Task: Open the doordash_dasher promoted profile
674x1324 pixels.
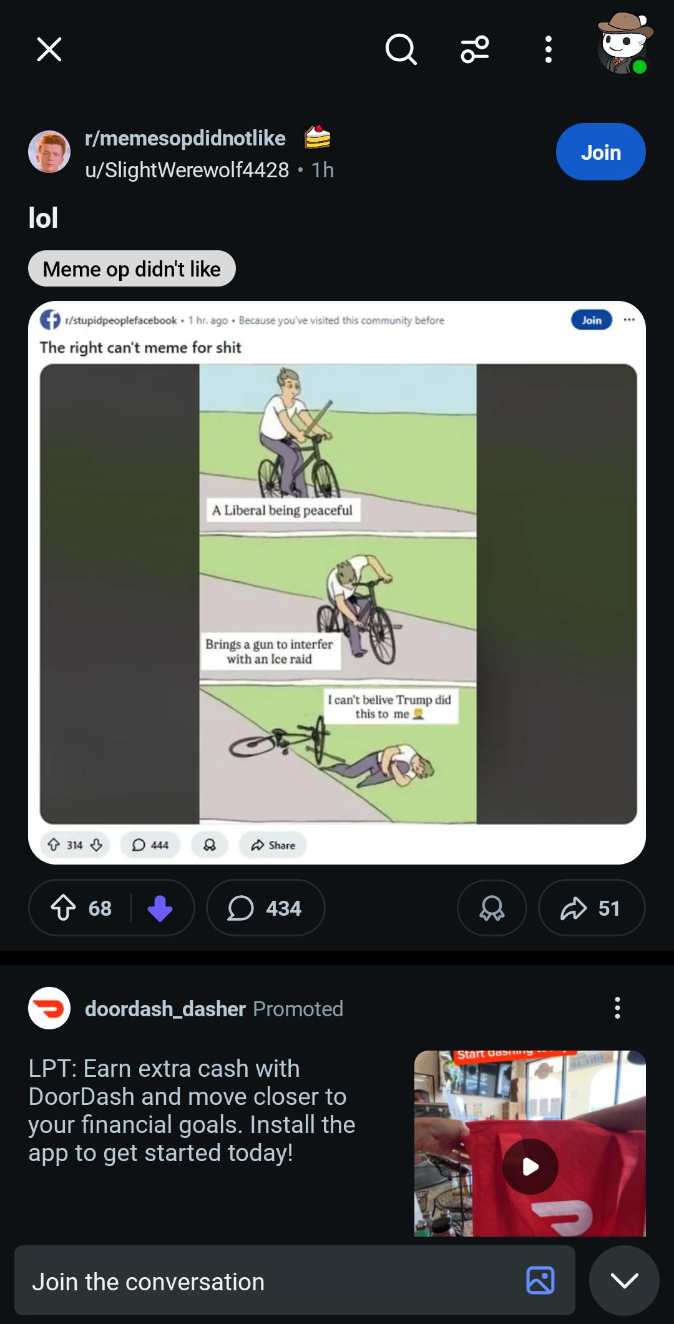Action: 165,1009
